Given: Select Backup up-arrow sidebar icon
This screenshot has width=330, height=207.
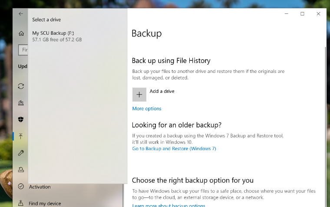Looking at the screenshot, I should point(21,136).
